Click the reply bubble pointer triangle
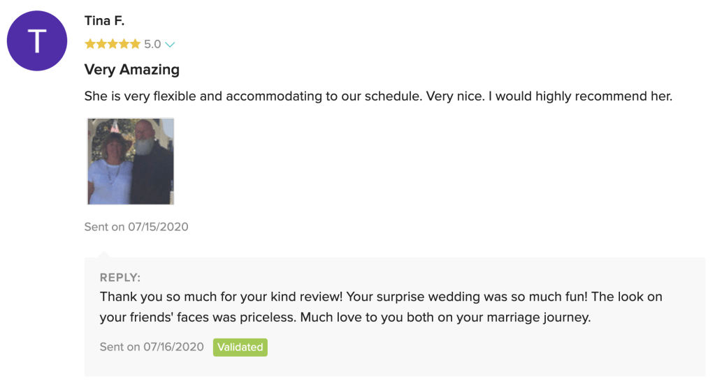Image resolution: width=715 pixels, height=386 pixels. [x=103, y=251]
